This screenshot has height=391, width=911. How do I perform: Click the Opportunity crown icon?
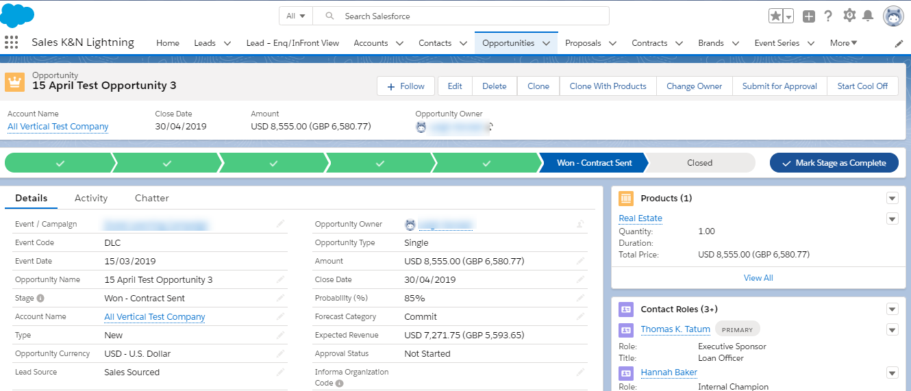pyautogui.click(x=15, y=82)
